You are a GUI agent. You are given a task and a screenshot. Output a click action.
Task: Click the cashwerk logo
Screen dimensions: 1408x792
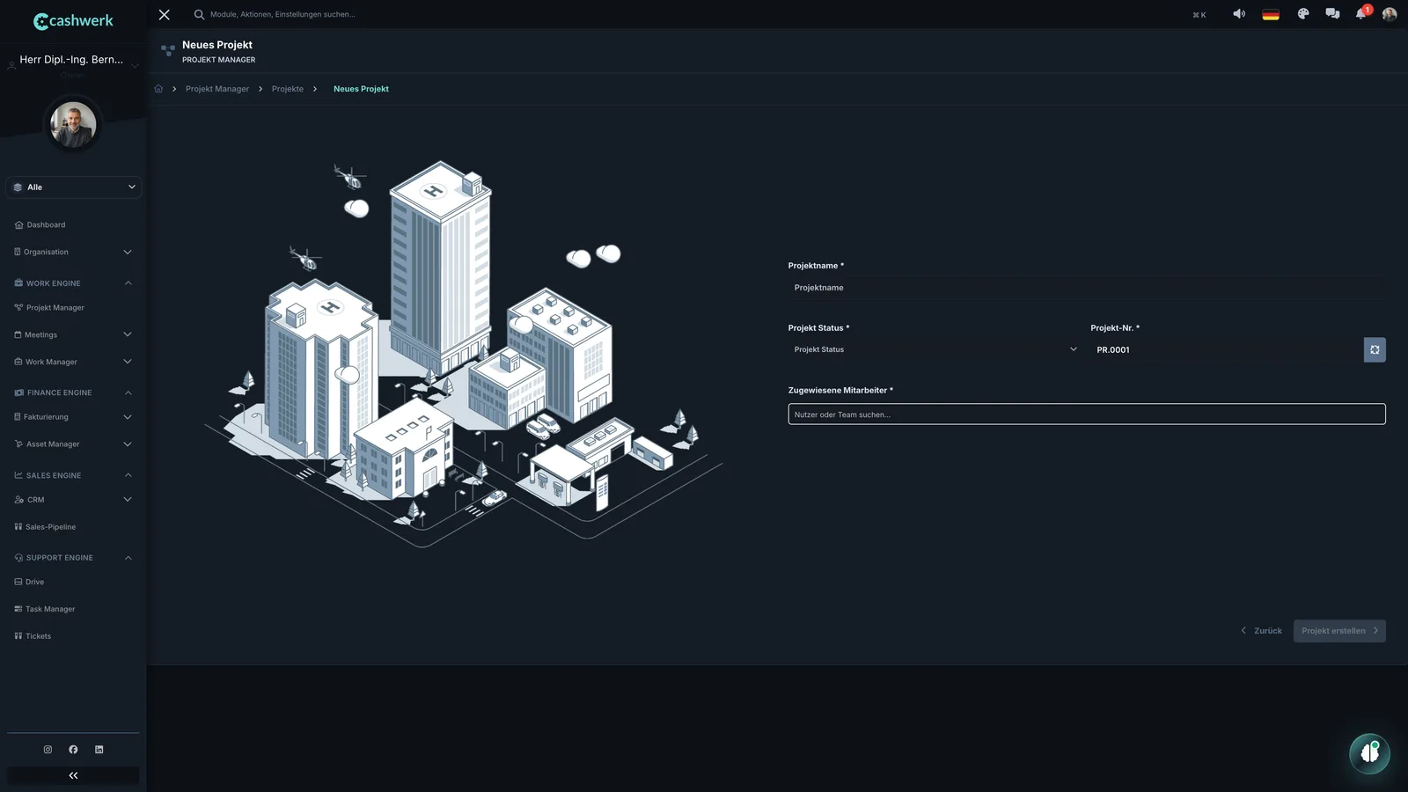coord(73,20)
